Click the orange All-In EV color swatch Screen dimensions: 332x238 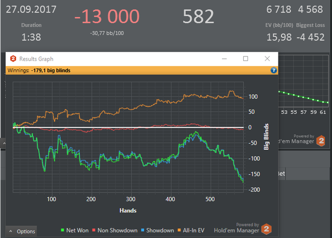coord(179,230)
